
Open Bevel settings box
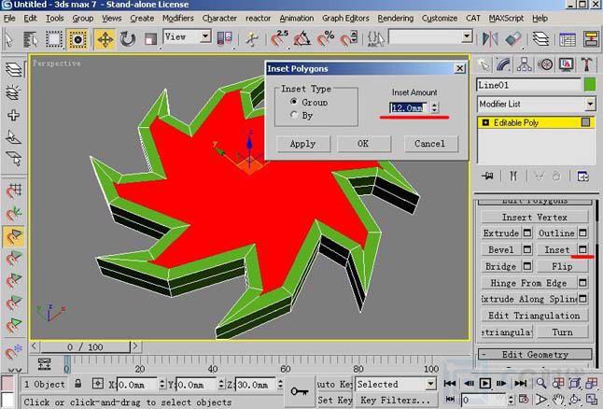click(527, 249)
